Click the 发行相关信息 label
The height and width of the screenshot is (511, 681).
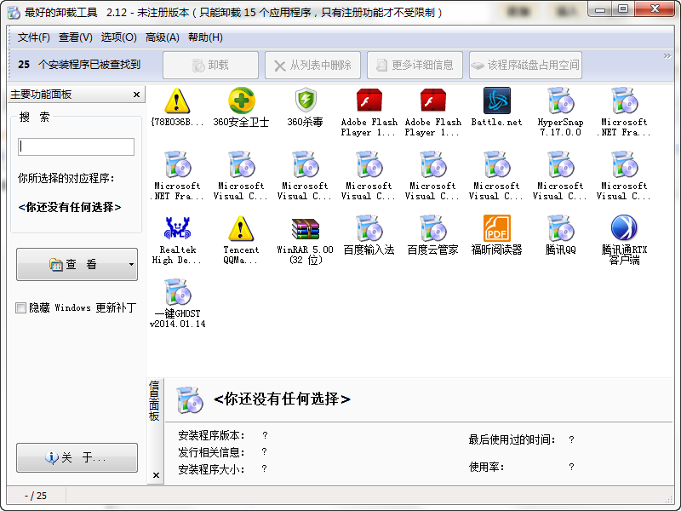(x=211, y=452)
